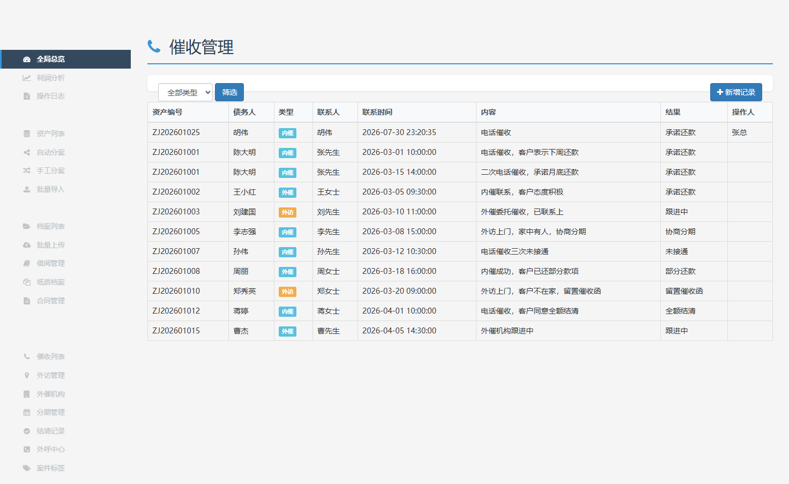Click the 外催 badge in 王小红 row

[x=287, y=192]
